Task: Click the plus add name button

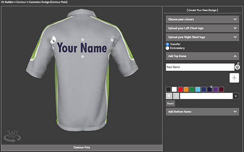Action: [234, 78]
